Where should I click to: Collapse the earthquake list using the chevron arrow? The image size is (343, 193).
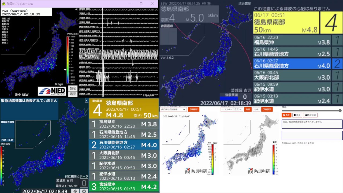(x=87, y=101)
